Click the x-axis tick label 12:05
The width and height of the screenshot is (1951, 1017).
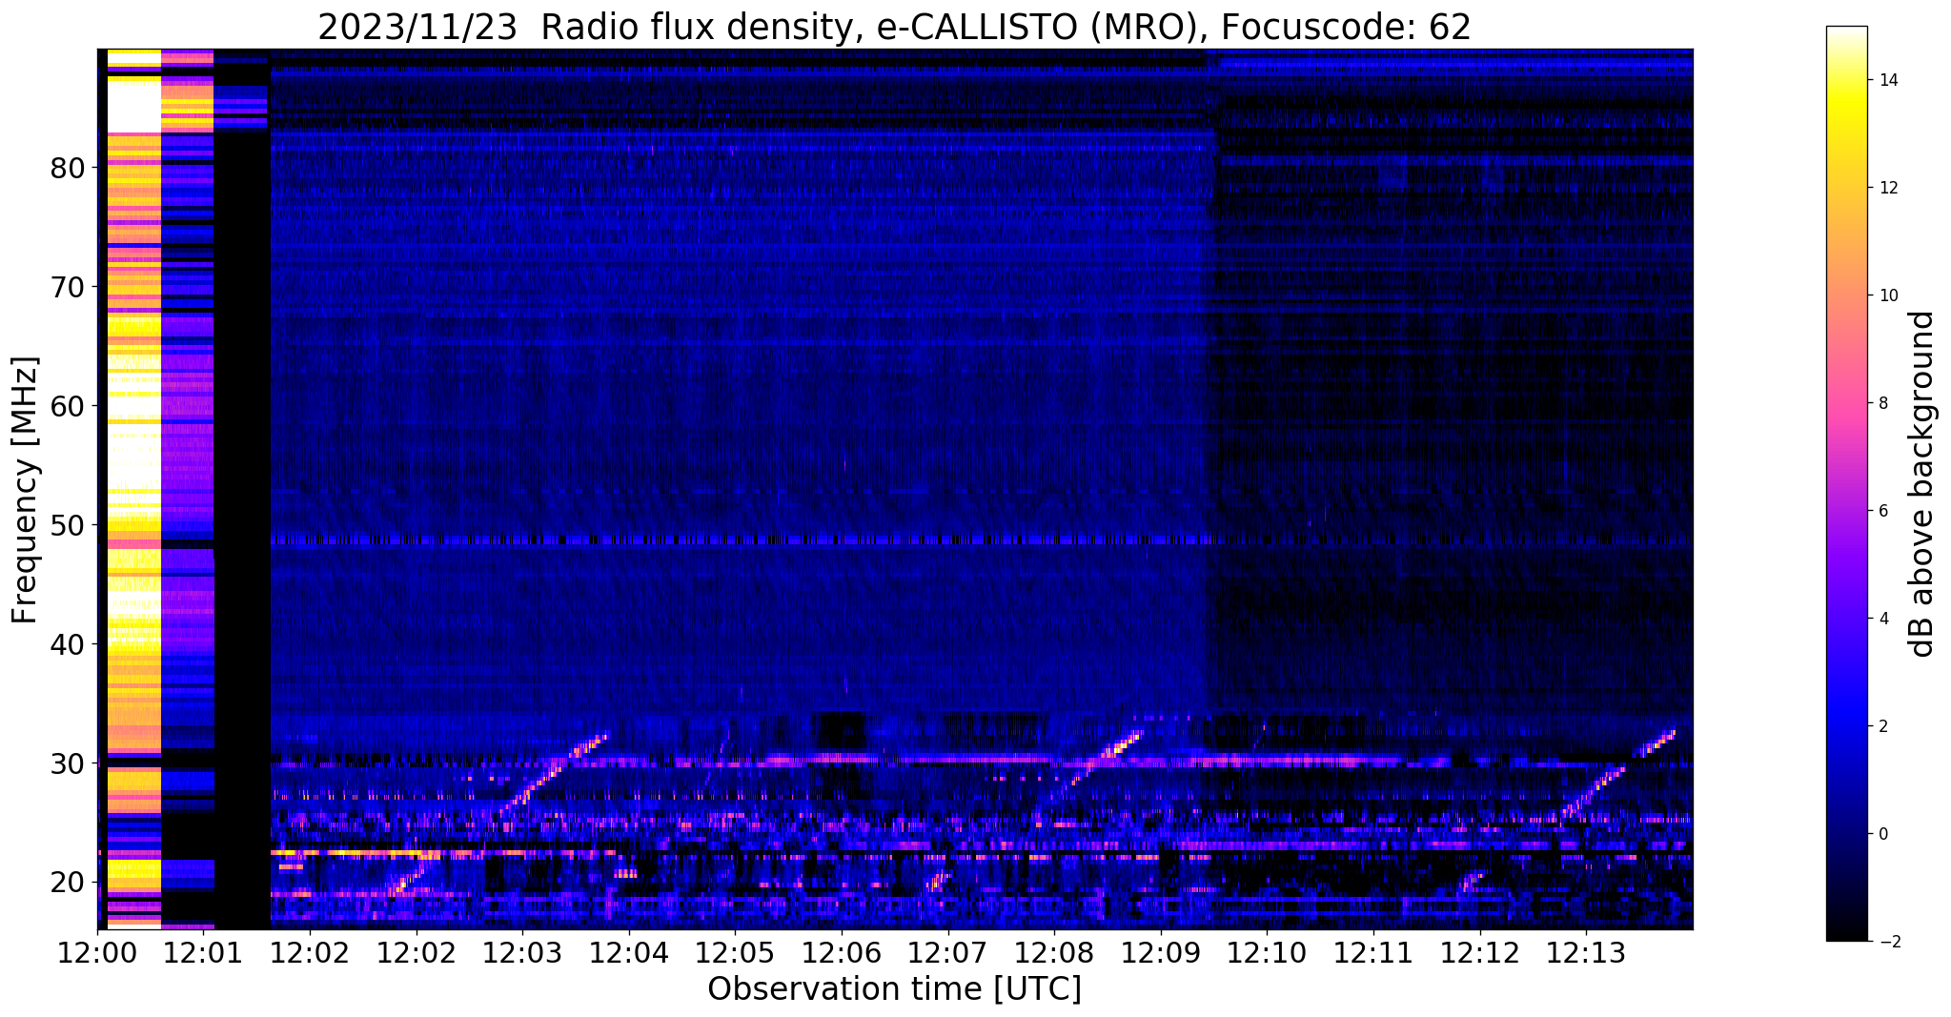pyautogui.click(x=735, y=952)
